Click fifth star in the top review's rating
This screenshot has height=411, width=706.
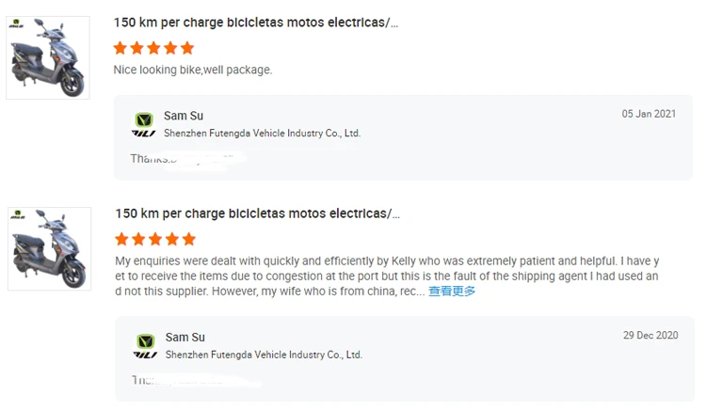tap(187, 48)
